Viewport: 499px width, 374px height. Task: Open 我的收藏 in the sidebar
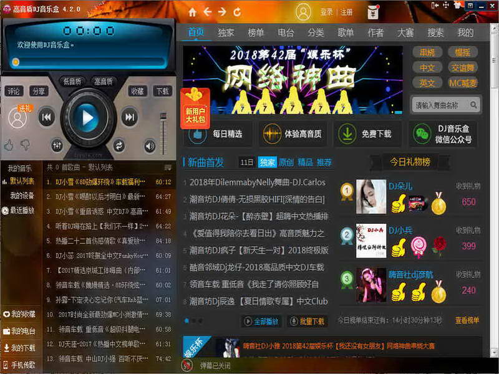coord(19,314)
